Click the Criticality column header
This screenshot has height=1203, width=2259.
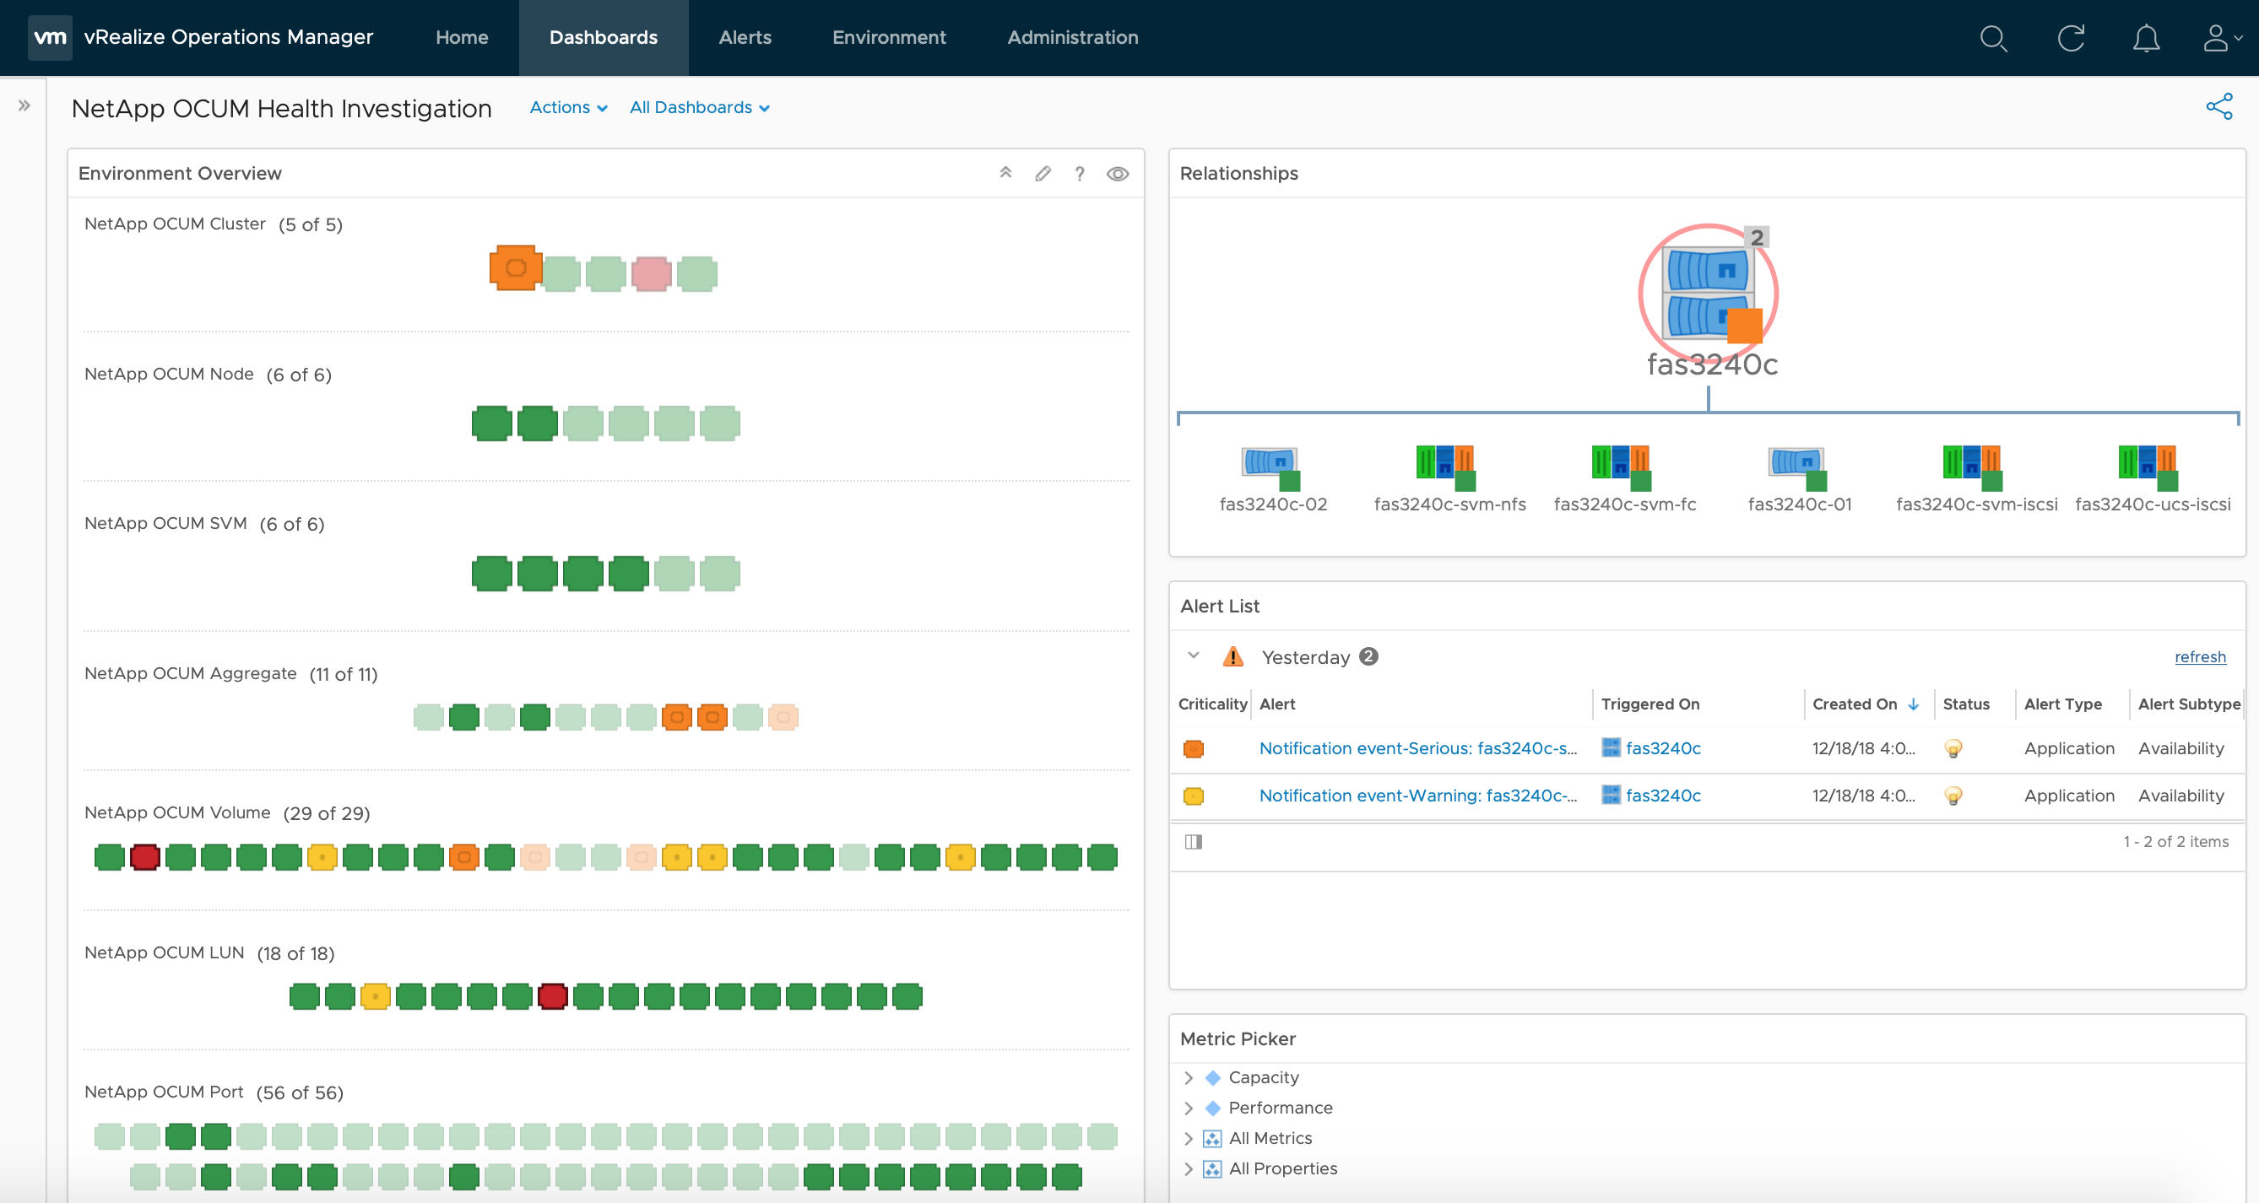click(x=1212, y=704)
